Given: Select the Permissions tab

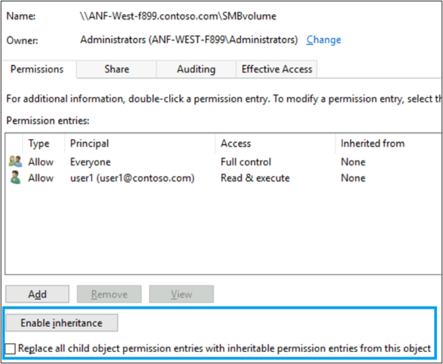Looking at the screenshot, I should 37,69.
